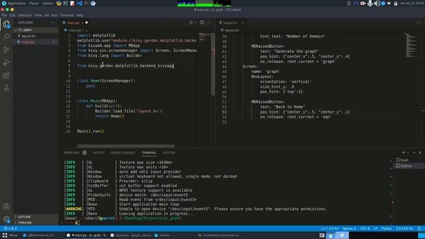Select the Python terminal in the terminal list

(x=409, y=166)
